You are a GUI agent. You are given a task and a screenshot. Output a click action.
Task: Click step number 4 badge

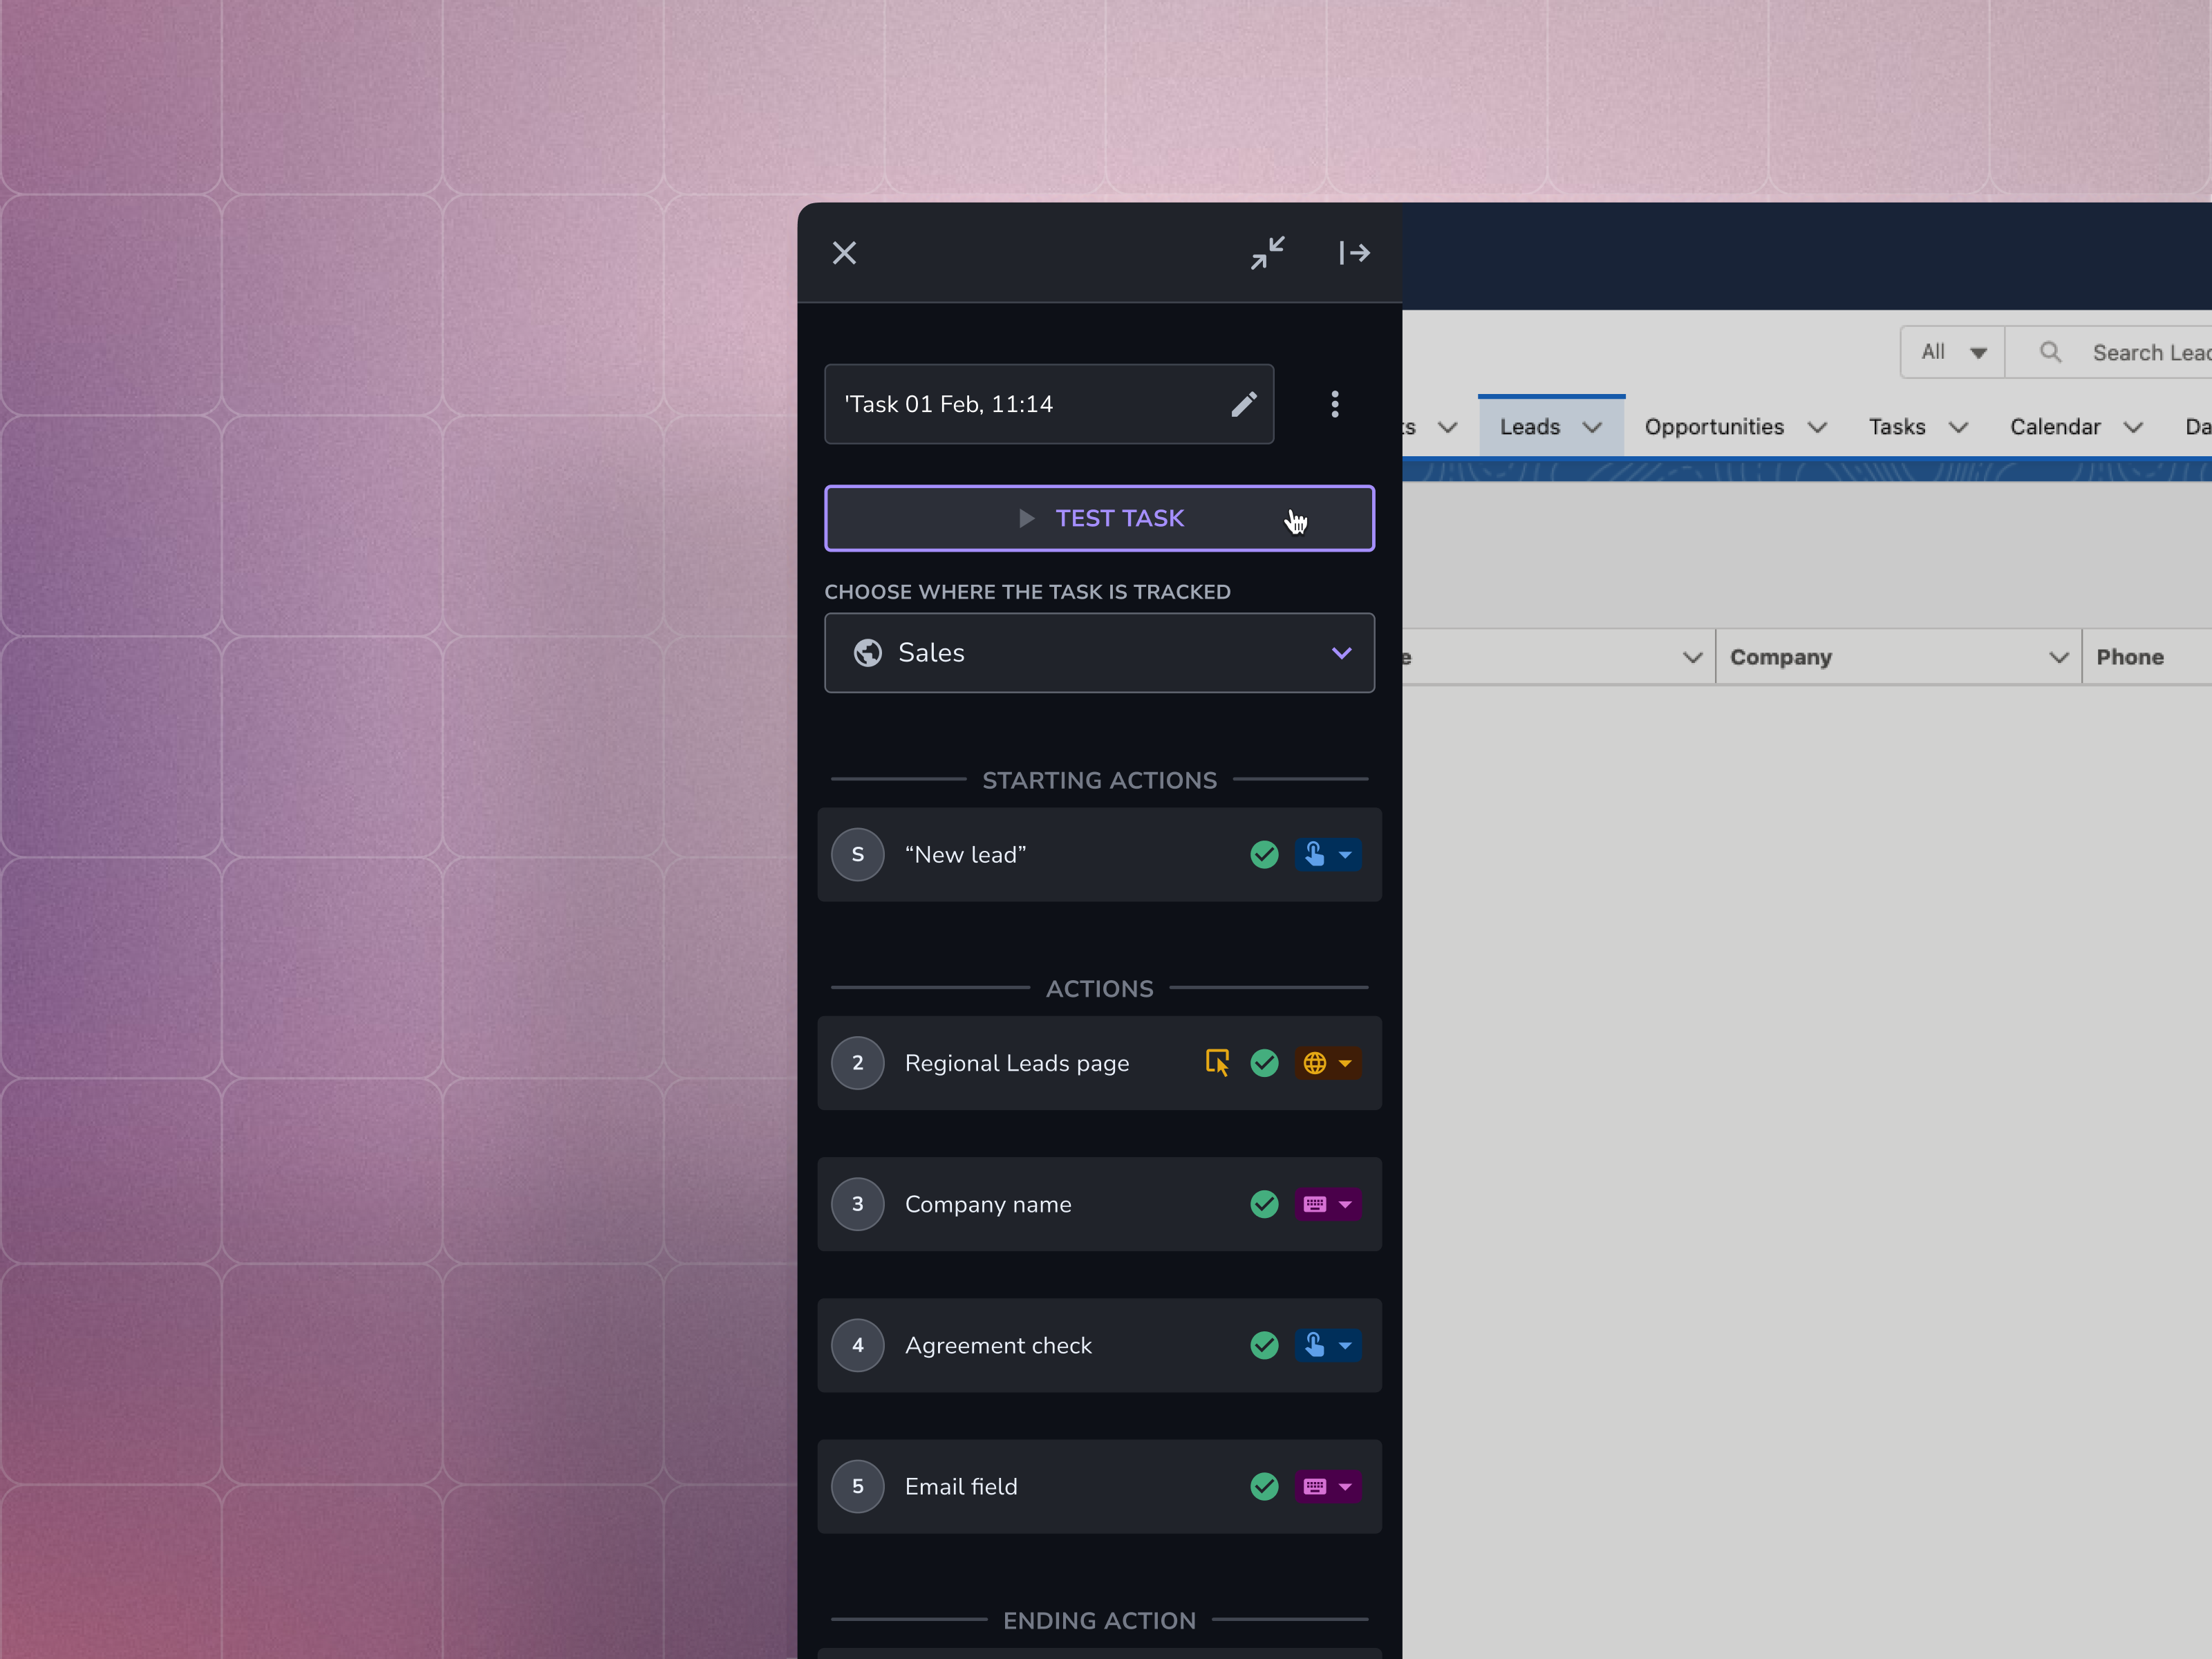pos(857,1345)
